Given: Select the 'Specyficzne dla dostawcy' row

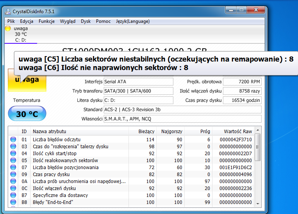Looking at the screenshot, I should 132,195.
